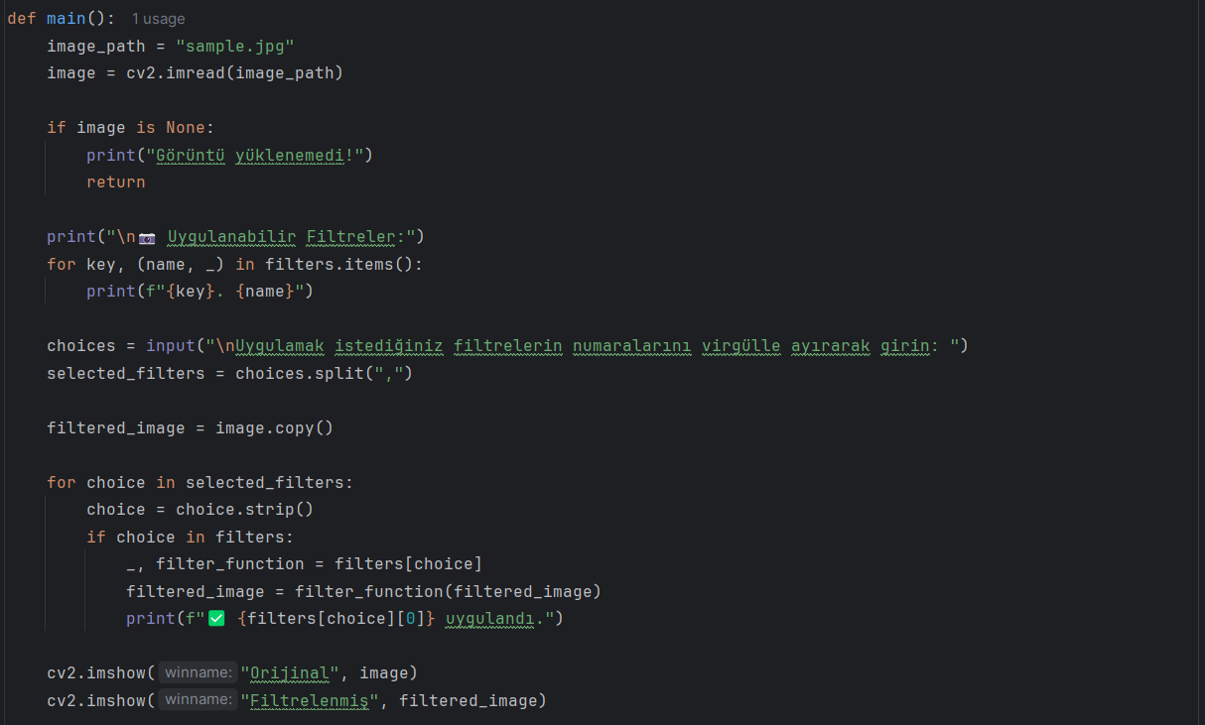The image size is (1205, 725).
Task: Click the "1 usage" hint beside main
Action: coord(158,19)
